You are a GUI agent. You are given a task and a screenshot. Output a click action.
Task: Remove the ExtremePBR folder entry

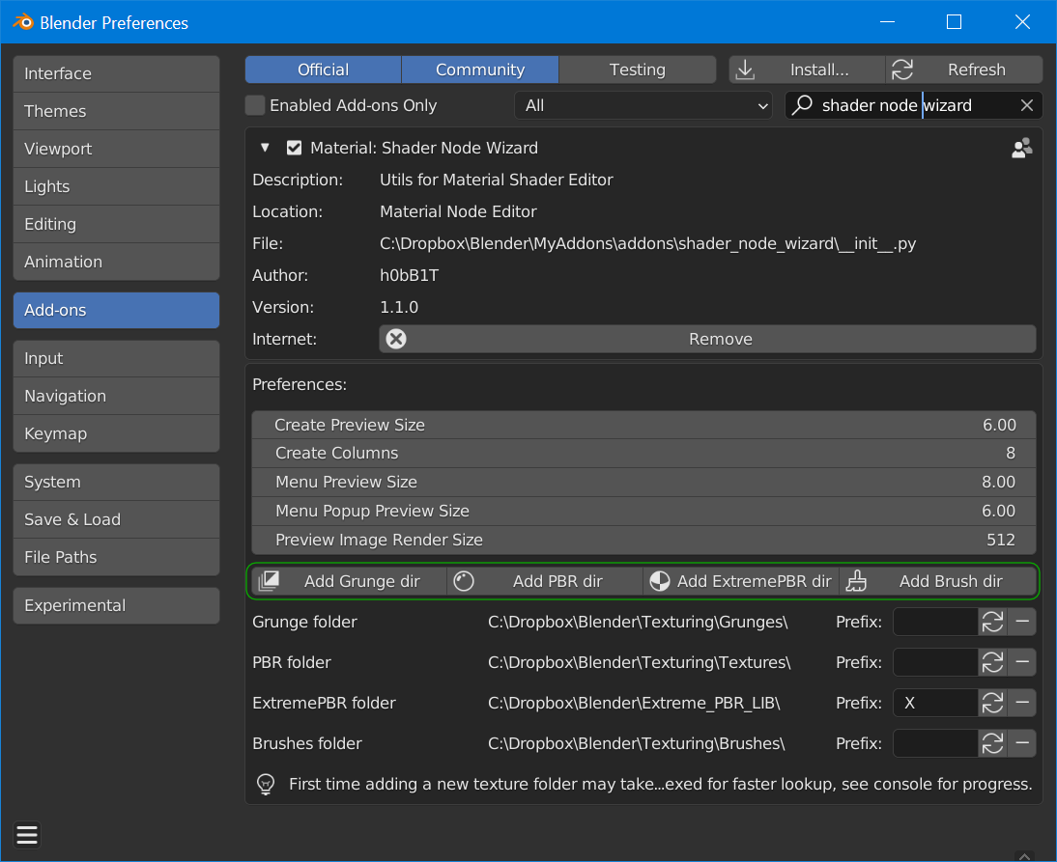[1022, 703]
